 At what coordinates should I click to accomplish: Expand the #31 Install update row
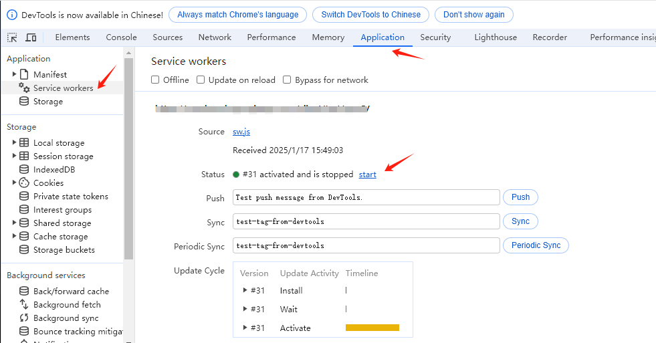tap(245, 290)
